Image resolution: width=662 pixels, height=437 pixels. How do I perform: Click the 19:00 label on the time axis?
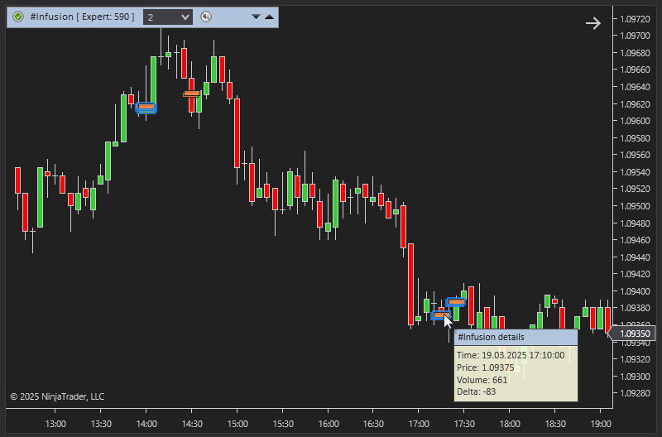click(x=600, y=424)
